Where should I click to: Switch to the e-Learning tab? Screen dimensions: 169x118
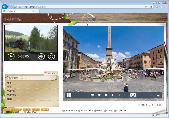pos(18,11)
